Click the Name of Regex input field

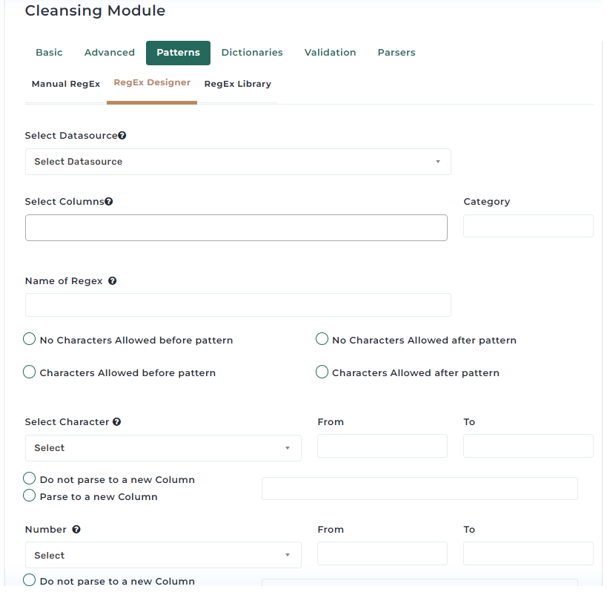(238, 305)
